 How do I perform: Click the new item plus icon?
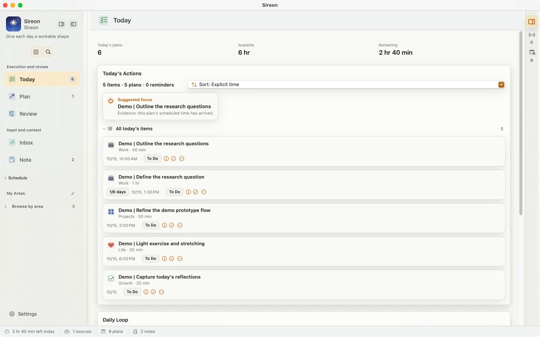pyautogui.click(x=36, y=52)
